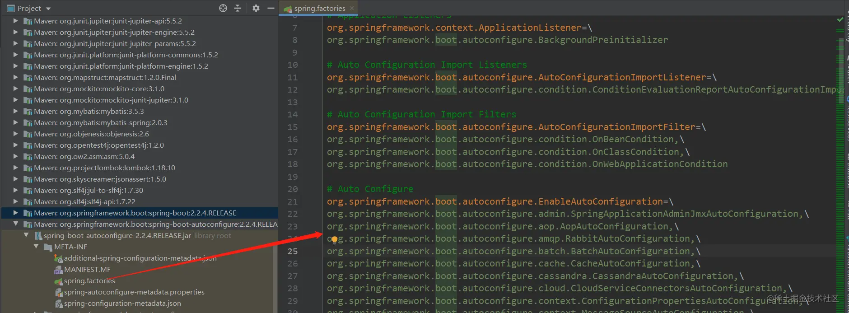Select Maven: org.mybatis:mybatis-spring:2.0.3
This screenshot has height=313, width=849.
100,122
